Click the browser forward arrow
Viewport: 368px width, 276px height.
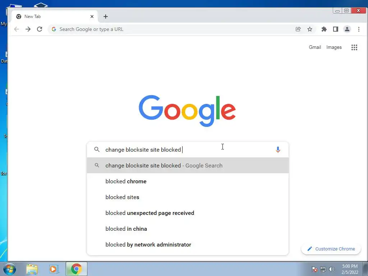pos(28,29)
